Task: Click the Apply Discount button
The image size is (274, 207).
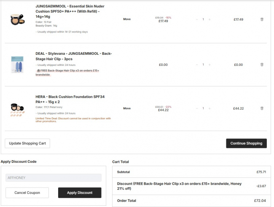Action: click(x=80, y=193)
